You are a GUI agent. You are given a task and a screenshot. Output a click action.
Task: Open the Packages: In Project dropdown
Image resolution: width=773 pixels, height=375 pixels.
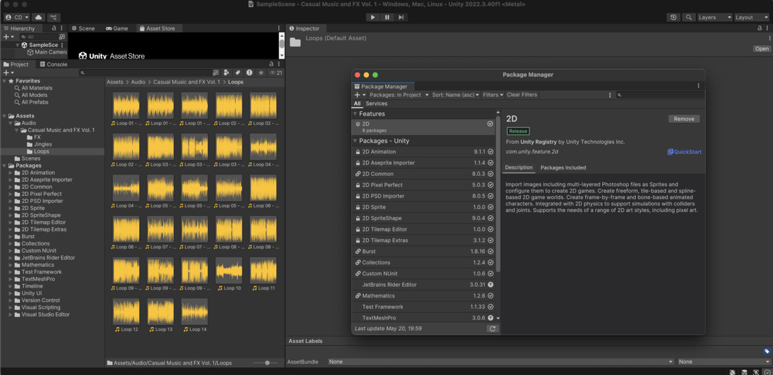pyautogui.click(x=399, y=95)
